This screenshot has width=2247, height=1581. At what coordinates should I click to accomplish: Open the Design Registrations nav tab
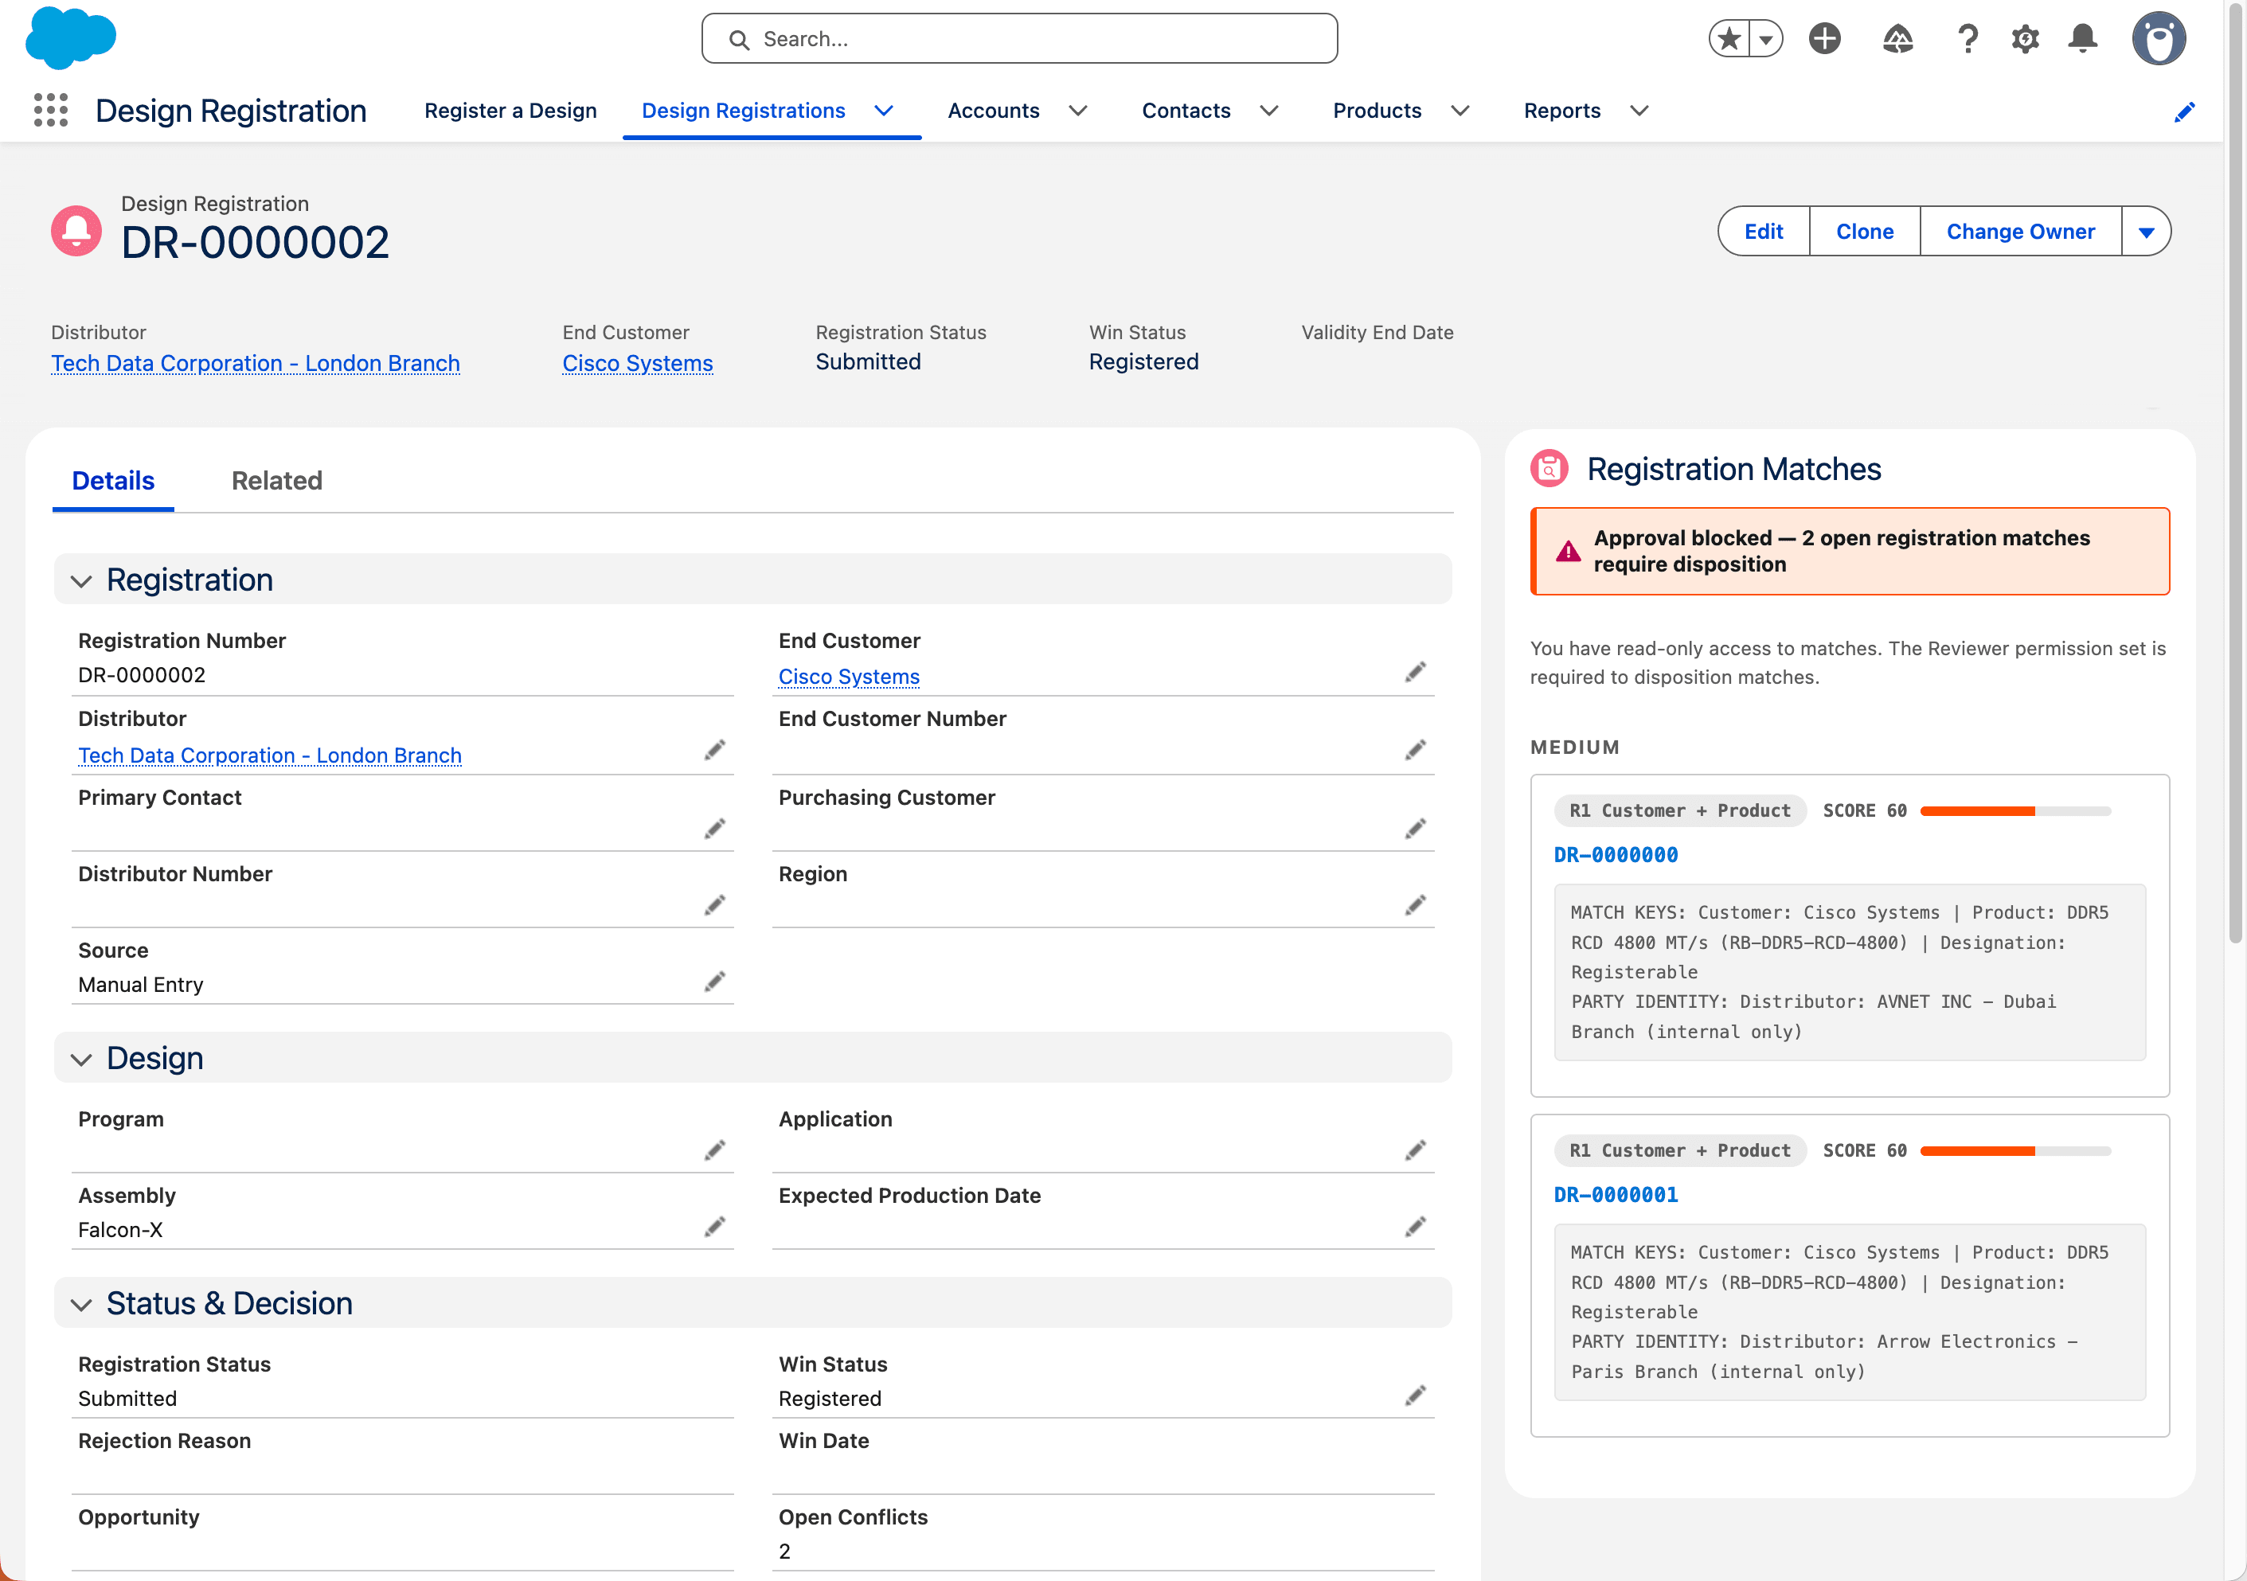(x=743, y=111)
